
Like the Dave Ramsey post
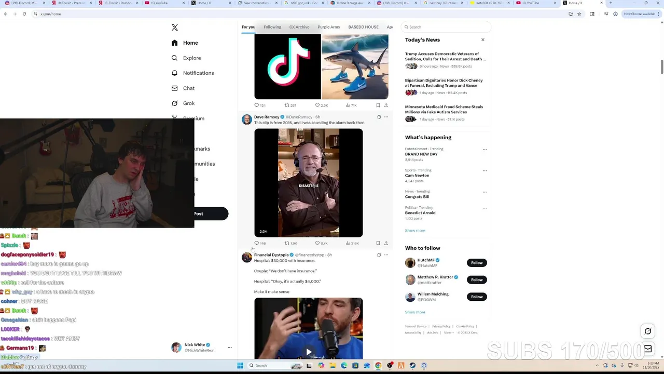click(x=322, y=243)
